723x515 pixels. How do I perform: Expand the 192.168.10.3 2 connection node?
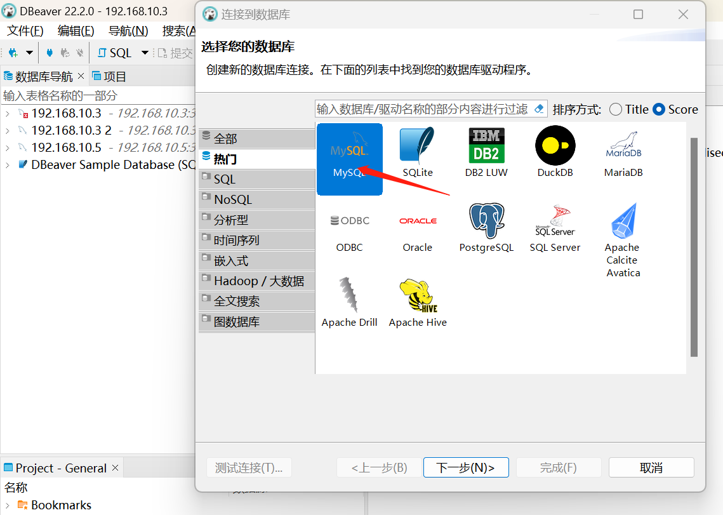pos(8,131)
